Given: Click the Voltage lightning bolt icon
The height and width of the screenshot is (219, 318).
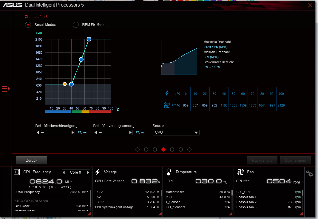Looking at the screenshot, I should point(98,172).
